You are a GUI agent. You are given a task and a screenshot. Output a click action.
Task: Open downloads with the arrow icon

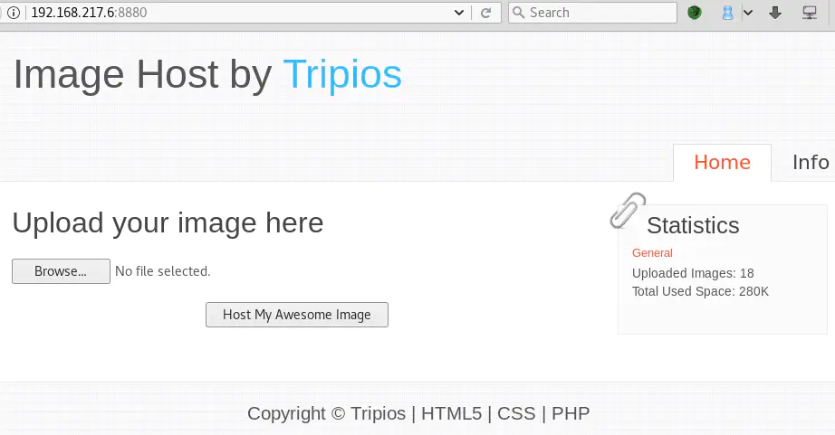click(x=775, y=13)
